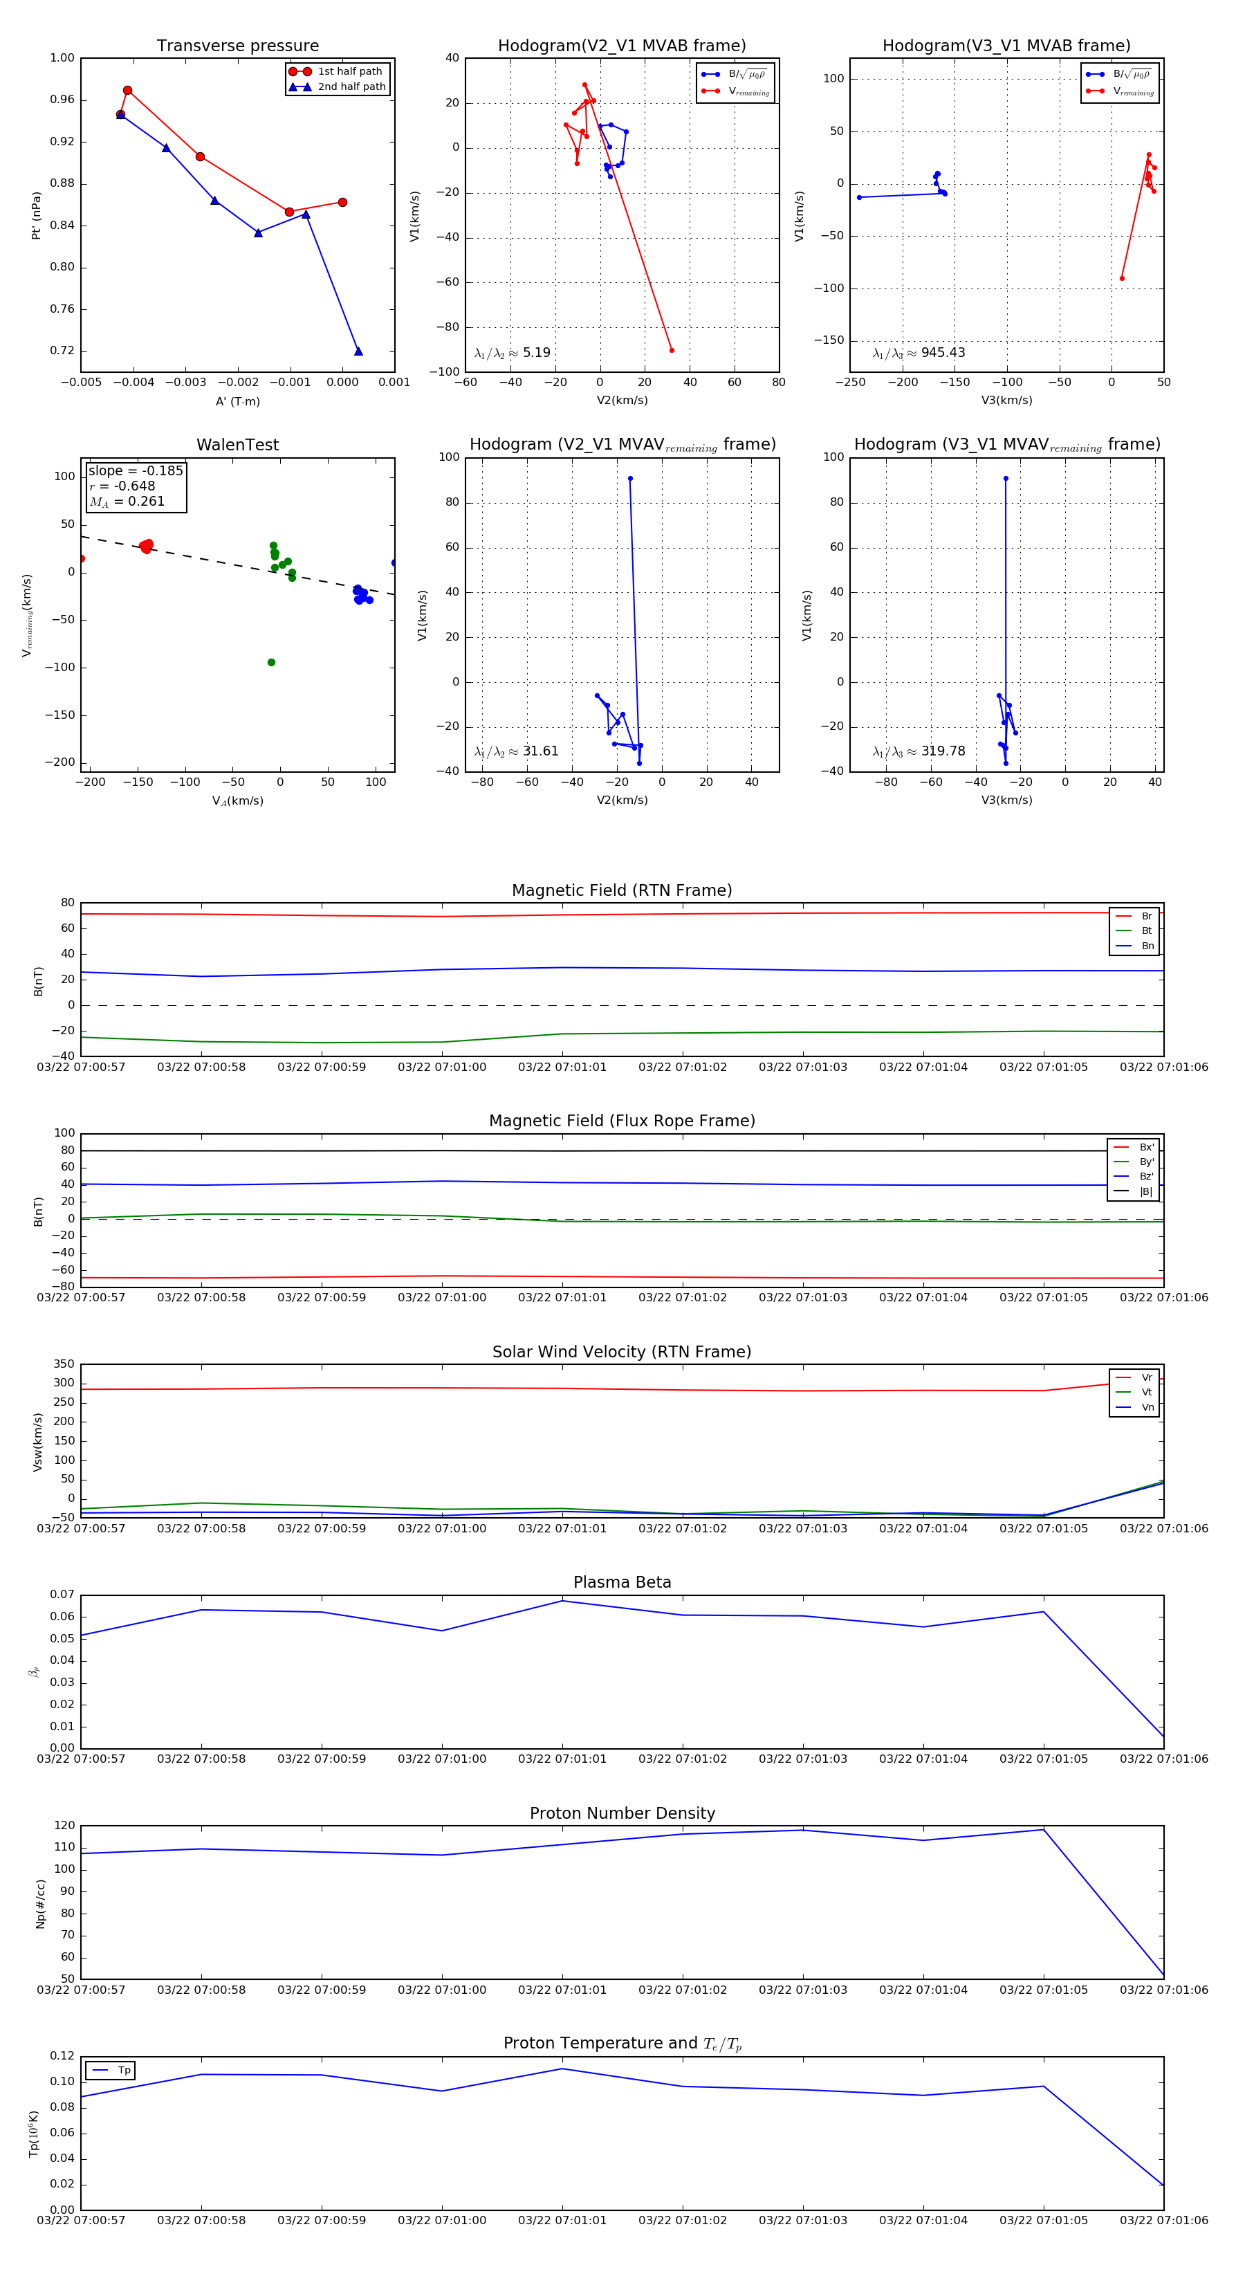This screenshot has width=1245, height=2283.
Task: Select the 'Tp' legend entry
Action: coord(111,2071)
